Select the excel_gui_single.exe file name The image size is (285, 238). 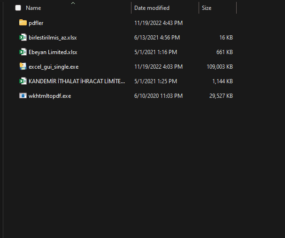click(x=54, y=66)
